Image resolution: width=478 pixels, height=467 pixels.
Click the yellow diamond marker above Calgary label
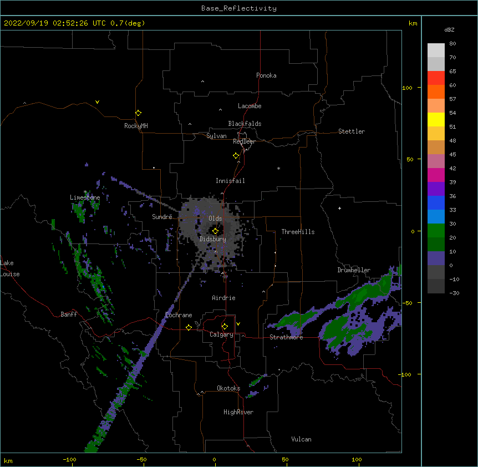pos(225,327)
